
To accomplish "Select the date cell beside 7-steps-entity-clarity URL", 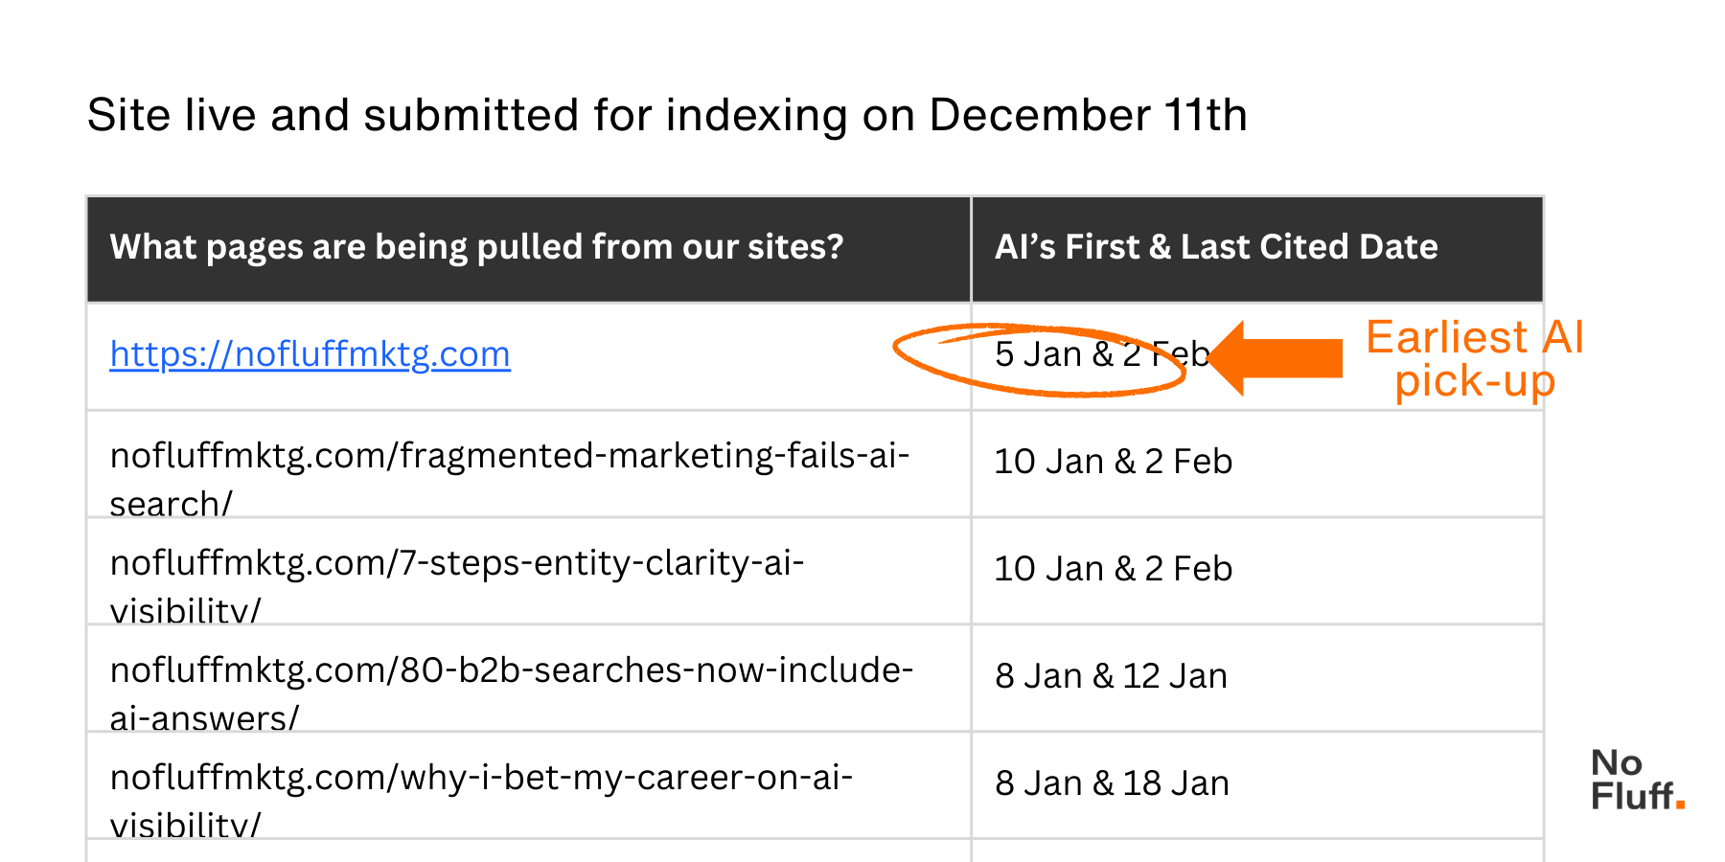I will (1113, 569).
